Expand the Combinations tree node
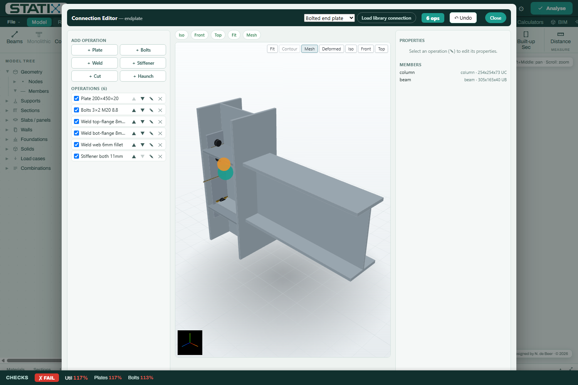Viewport: 578px width, 385px height. coord(7,168)
